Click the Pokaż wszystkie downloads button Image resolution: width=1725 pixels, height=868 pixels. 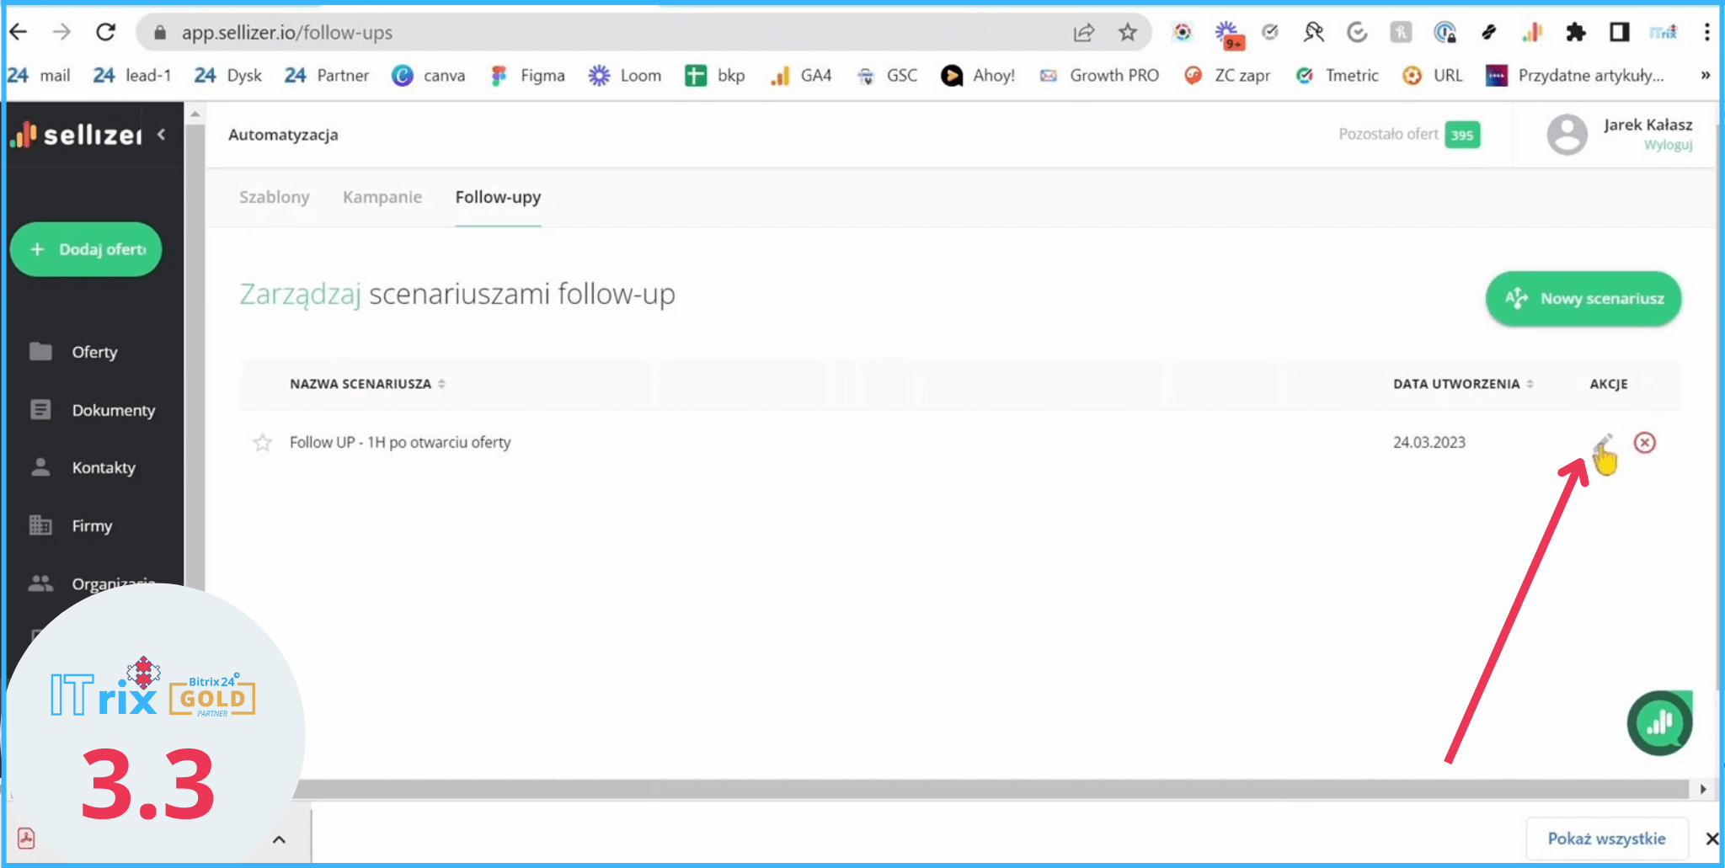(1605, 839)
